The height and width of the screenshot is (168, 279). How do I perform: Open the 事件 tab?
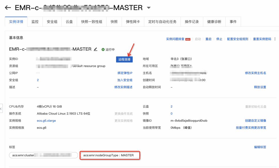[x=233, y=22]
